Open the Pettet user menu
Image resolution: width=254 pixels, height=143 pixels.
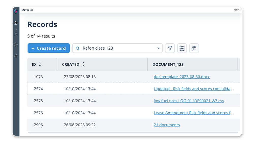click(x=237, y=10)
